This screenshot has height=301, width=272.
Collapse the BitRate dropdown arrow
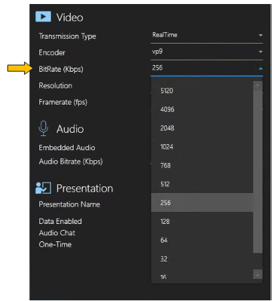261,68
